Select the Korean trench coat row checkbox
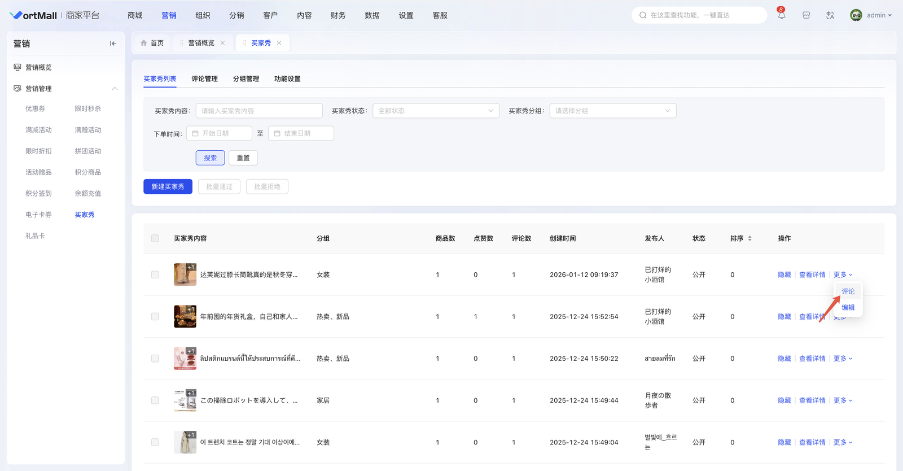903x471 pixels. pyautogui.click(x=155, y=442)
